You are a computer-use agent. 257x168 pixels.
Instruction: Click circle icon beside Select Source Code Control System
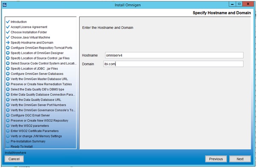tap(8, 63)
